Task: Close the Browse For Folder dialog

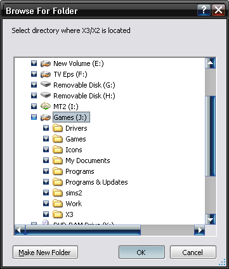Action: click(218, 10)
